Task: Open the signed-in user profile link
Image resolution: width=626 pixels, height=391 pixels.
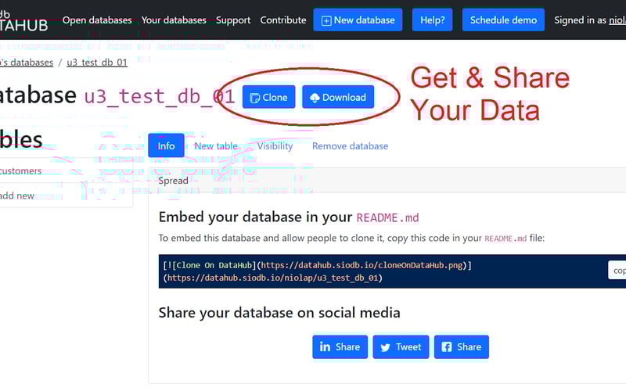Action: coord(617,20)
